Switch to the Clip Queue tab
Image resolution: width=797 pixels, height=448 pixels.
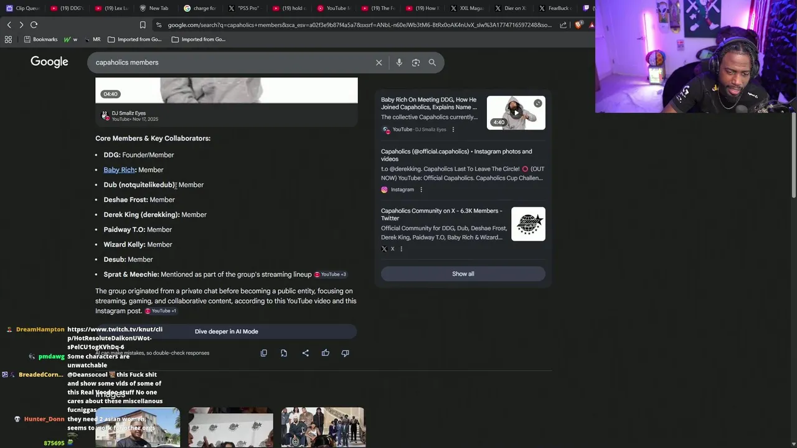pyautogui.click(x=23, y=8)
